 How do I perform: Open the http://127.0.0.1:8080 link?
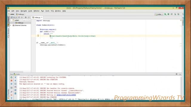66,95
